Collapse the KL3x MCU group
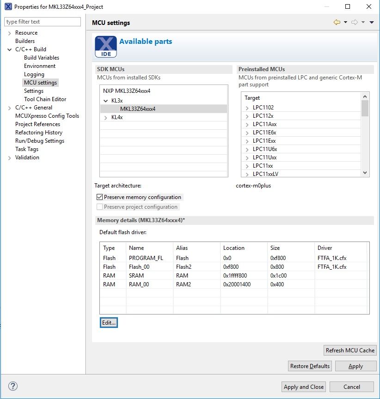 click(106, 101)
